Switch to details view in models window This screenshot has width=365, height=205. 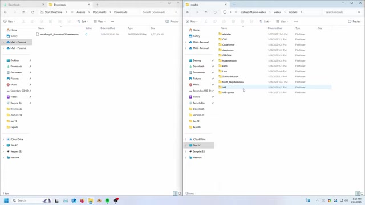[358, 194]
